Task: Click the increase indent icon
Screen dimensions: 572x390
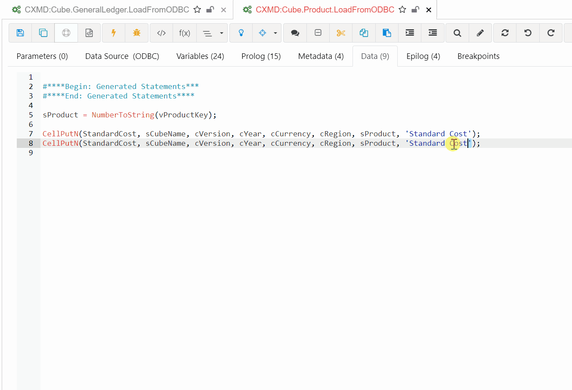Action: coord(410,33)
